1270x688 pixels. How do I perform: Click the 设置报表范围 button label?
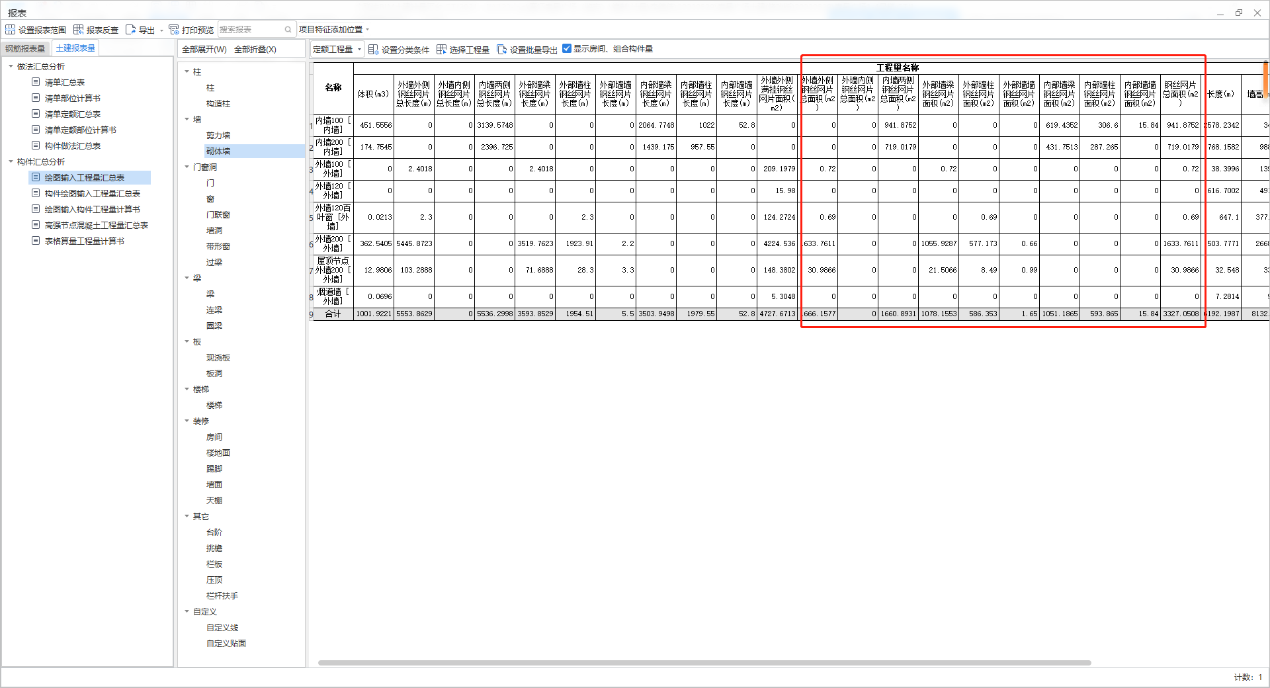[x=42, y=30]
